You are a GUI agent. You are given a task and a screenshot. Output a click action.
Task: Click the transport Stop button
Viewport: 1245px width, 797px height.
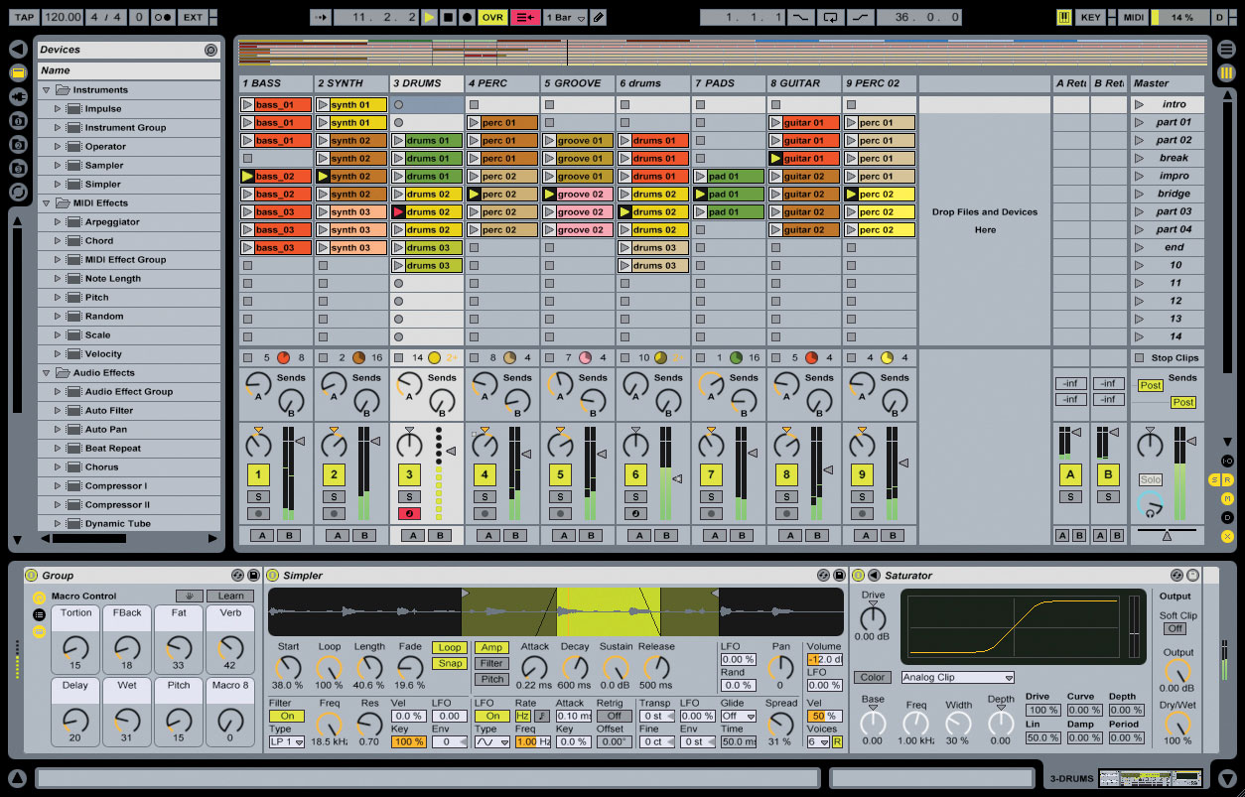click(x=448, y=17)
